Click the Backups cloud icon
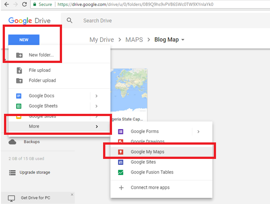270x204 pixels. click(x=12, y=142)
